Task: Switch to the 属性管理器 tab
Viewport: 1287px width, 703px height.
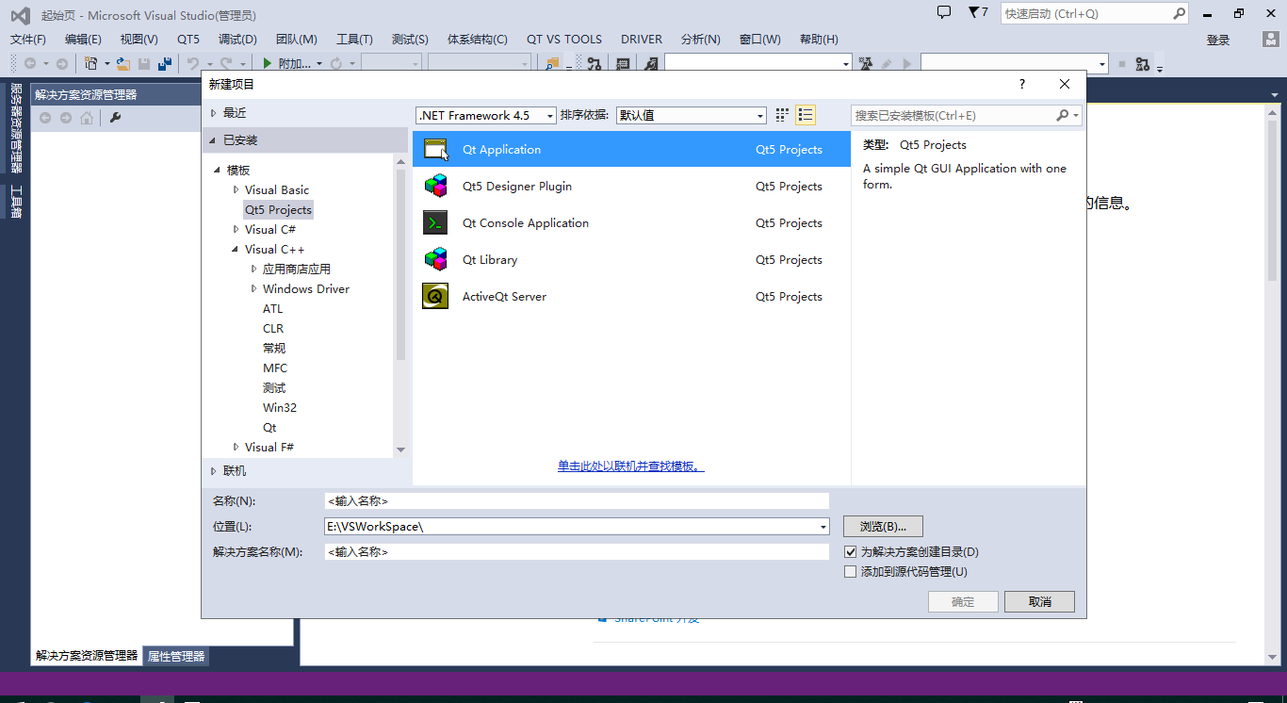Action: pos(175,656)
